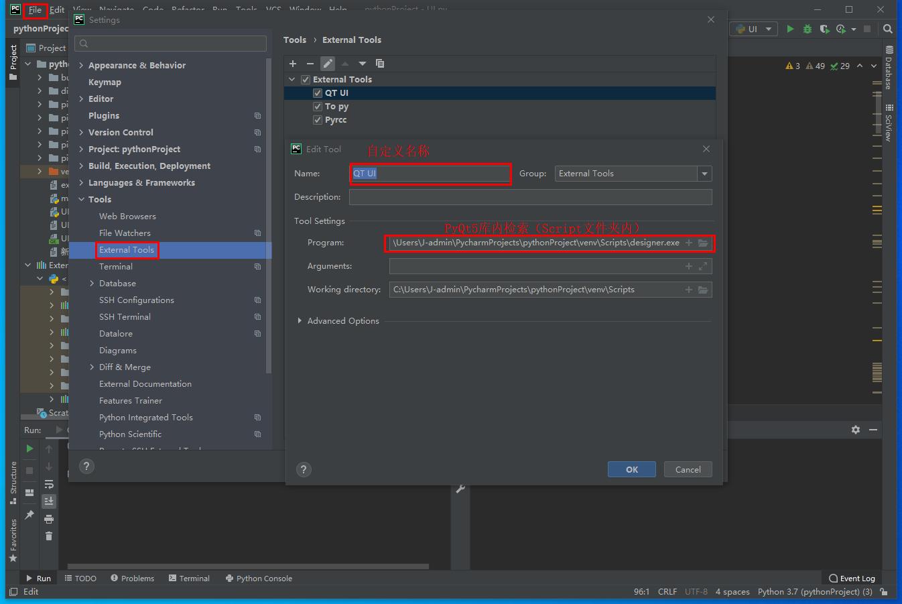Expand the Diff & Merge node
Image resolution: width=902 pixels, height=604 pixels.
point(92,367)
